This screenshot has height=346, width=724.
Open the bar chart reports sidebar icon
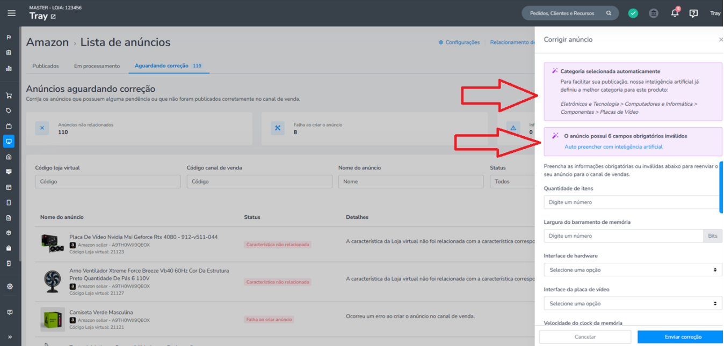[x=9, y=68]
